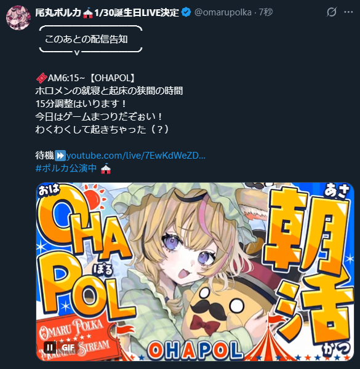Click the このあとの配信告知 text box
Viewport: 360px width, 369px height.
(x=90, y=39)
